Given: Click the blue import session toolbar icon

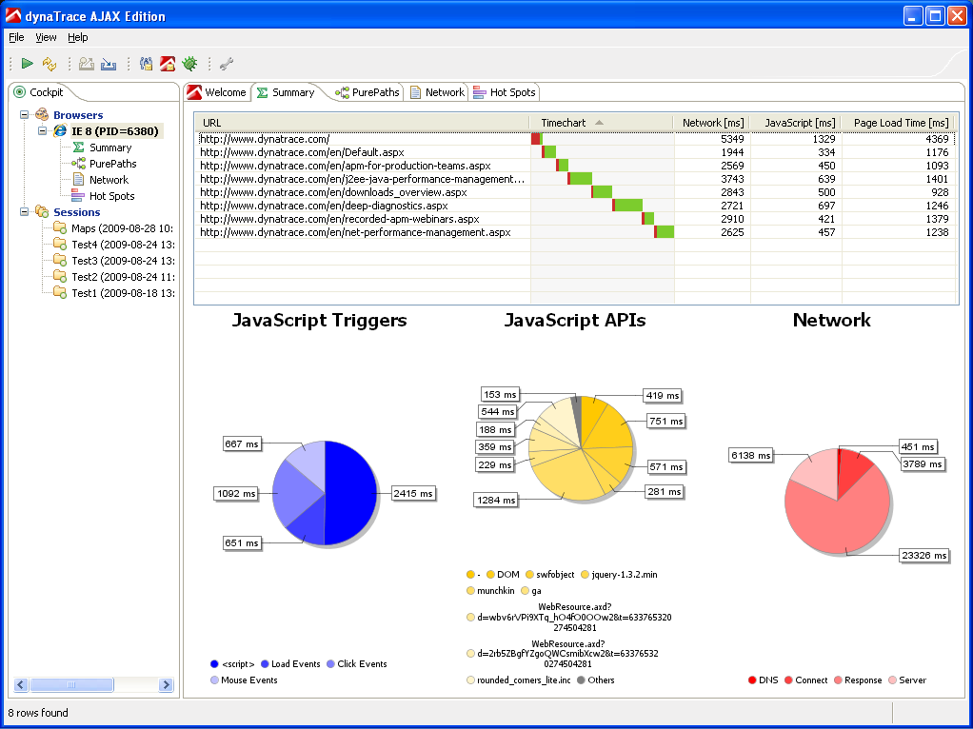Looking at the screenshot, I should [x=109, y=63].
